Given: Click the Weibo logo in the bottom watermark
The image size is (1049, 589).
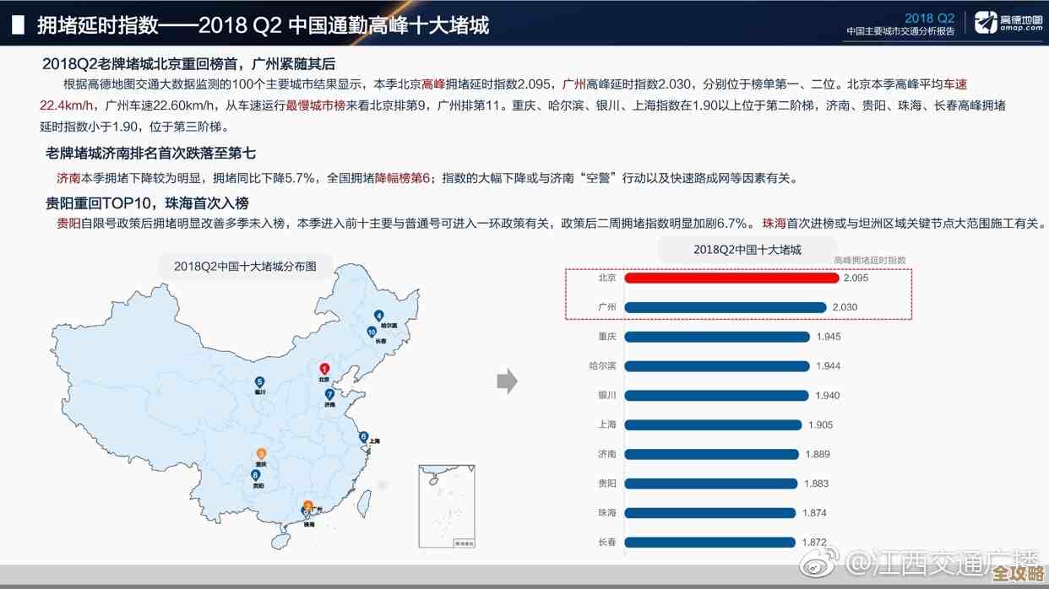Looking at the screenshot, I should click(x=813, y=570).
